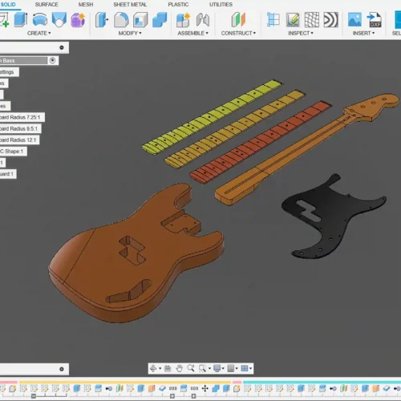Open the CONSTRUCT dropdown menu
The width and height of the screenshot is (401, 401).
[x=238, y=33]
